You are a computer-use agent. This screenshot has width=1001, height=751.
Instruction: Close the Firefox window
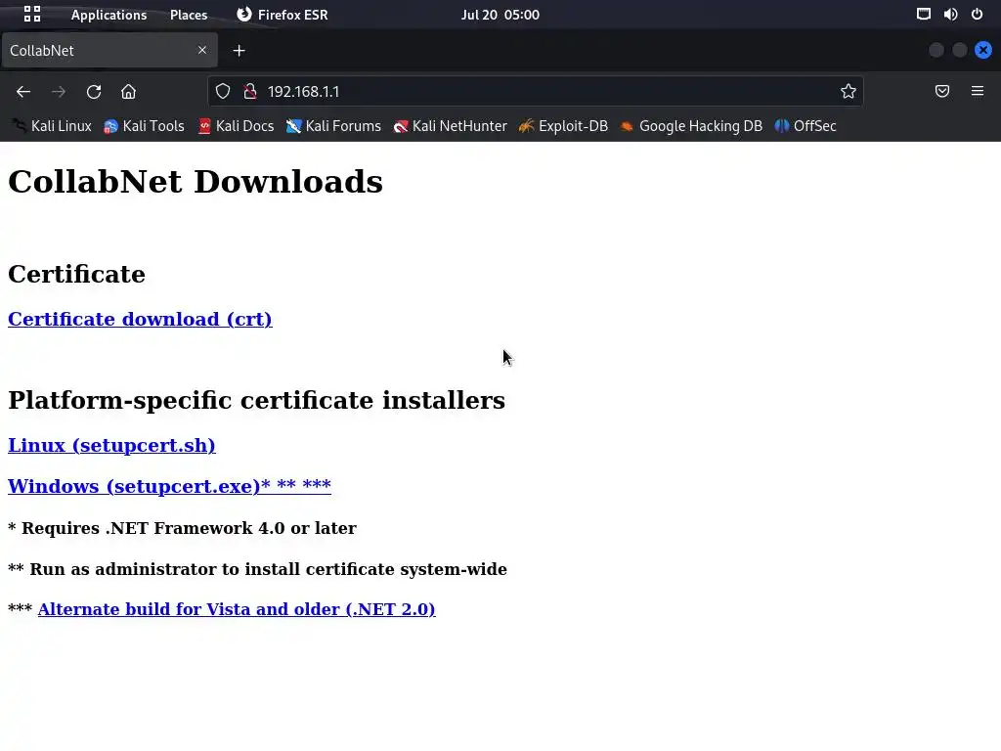coord(983,51)
